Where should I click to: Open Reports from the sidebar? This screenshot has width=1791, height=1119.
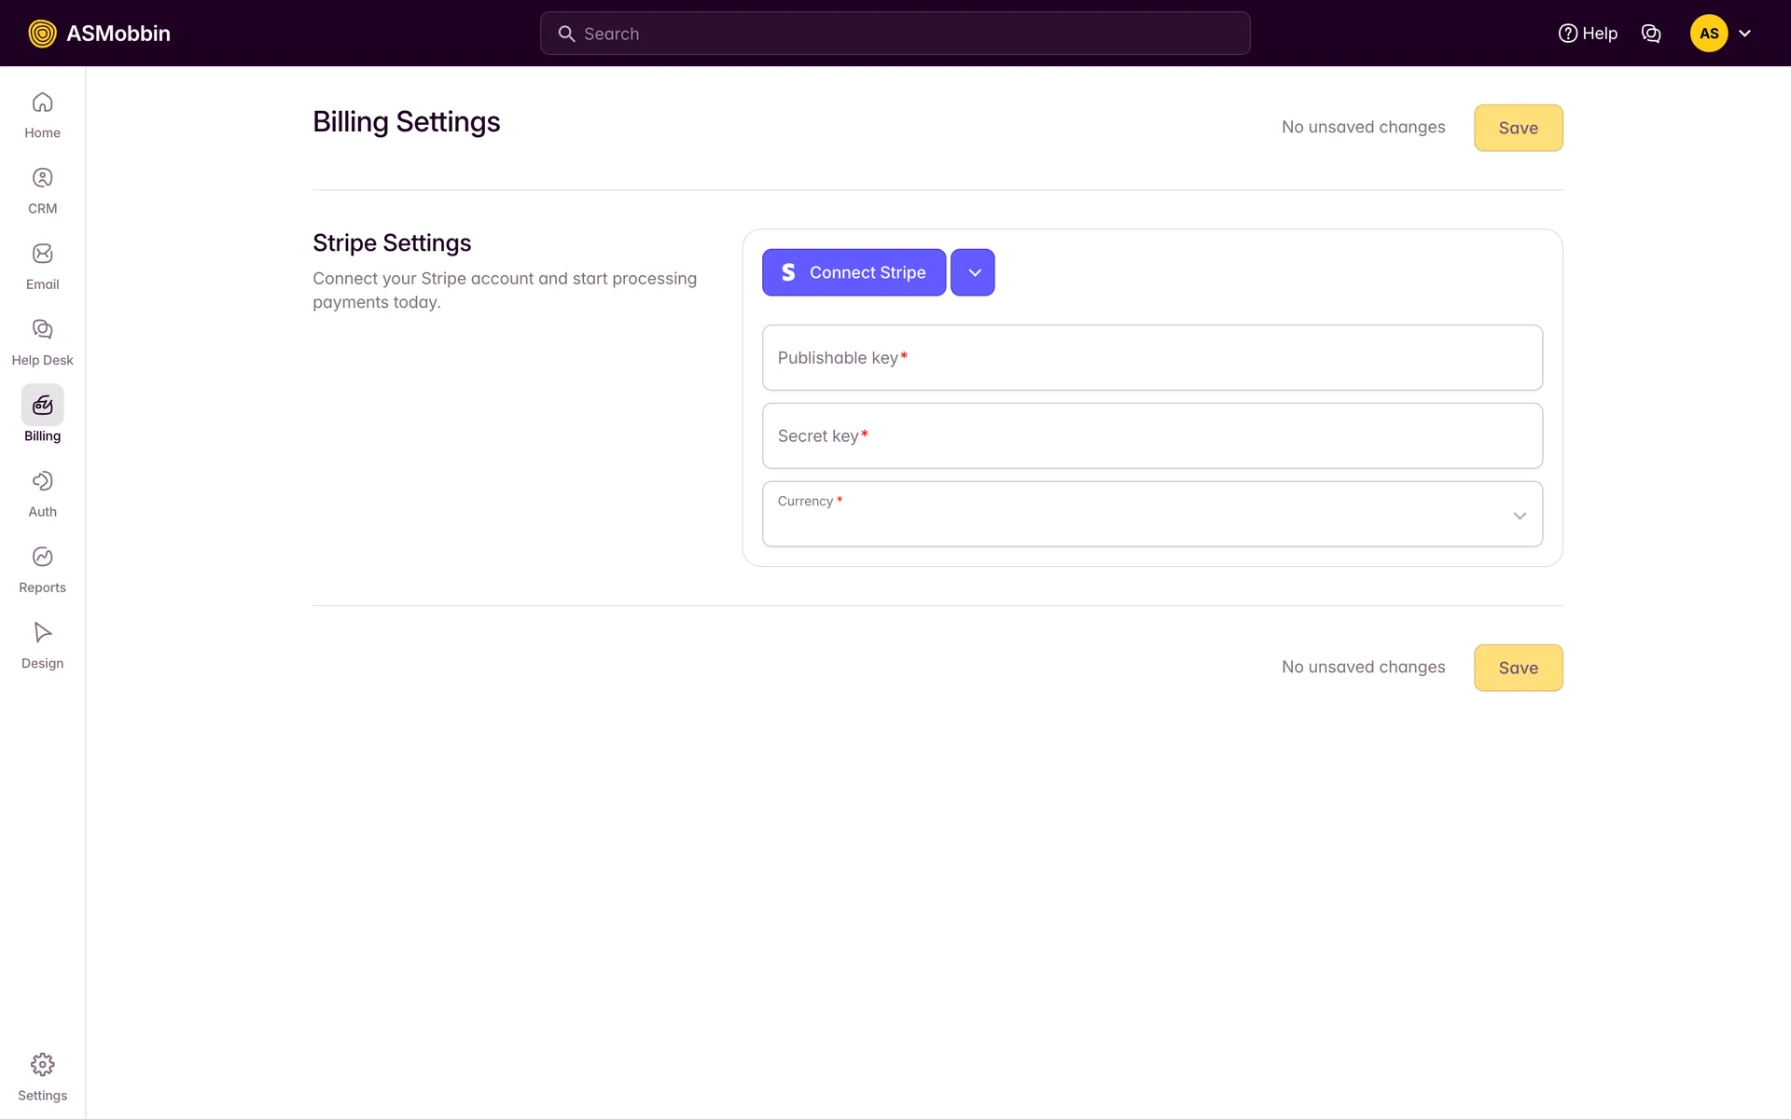click(42, 557)
